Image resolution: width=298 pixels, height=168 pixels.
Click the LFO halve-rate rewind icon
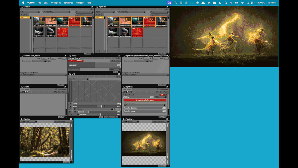70,112
